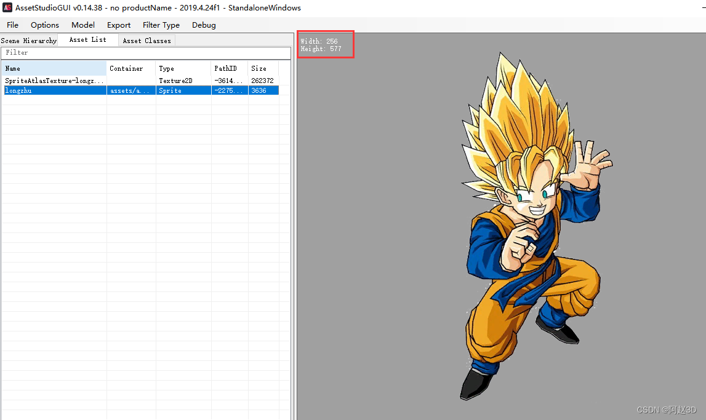Sort by the Size column header
706x420 pixels.
pos(263,68)
